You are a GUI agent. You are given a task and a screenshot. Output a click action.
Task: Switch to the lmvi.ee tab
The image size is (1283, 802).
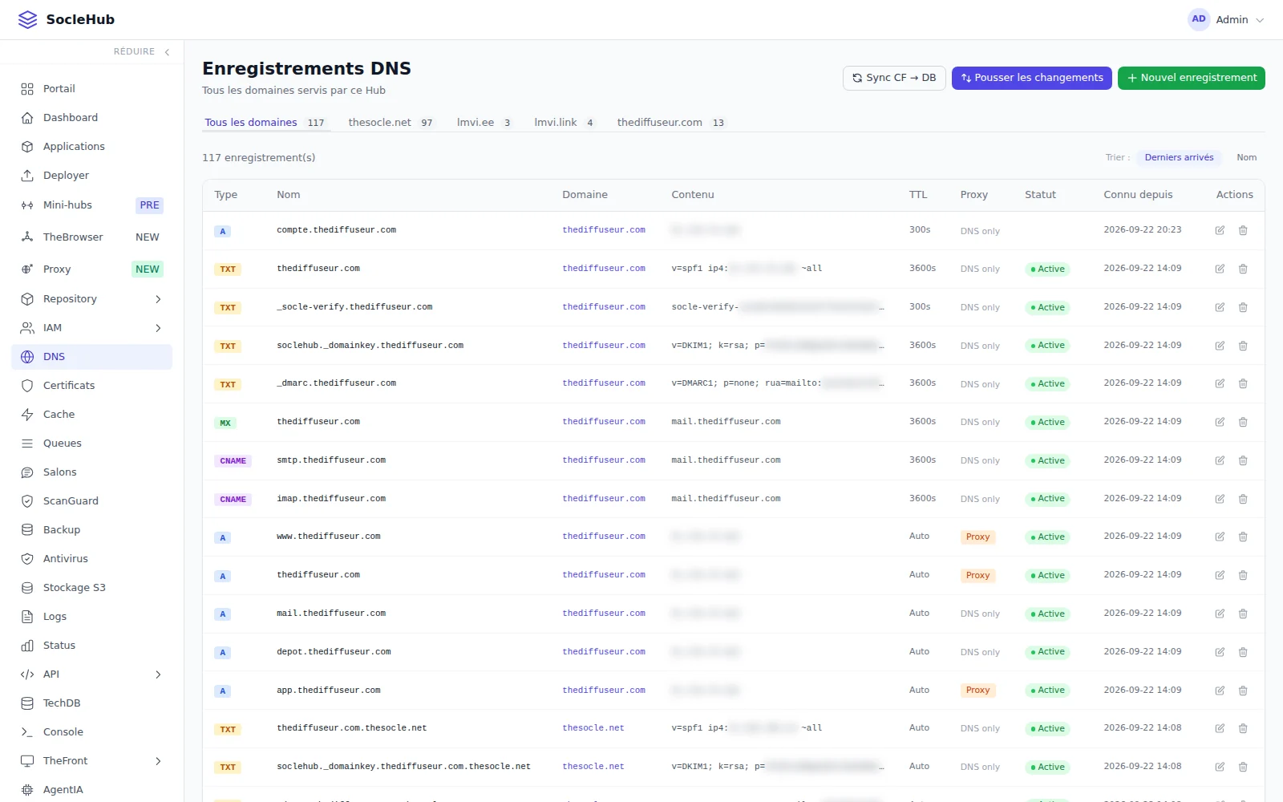(484, 123)
